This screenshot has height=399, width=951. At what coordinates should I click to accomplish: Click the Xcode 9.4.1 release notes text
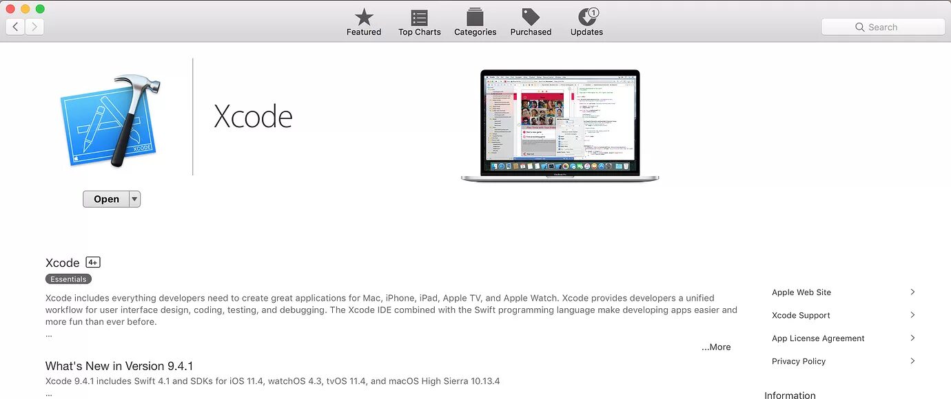(272, 381)
